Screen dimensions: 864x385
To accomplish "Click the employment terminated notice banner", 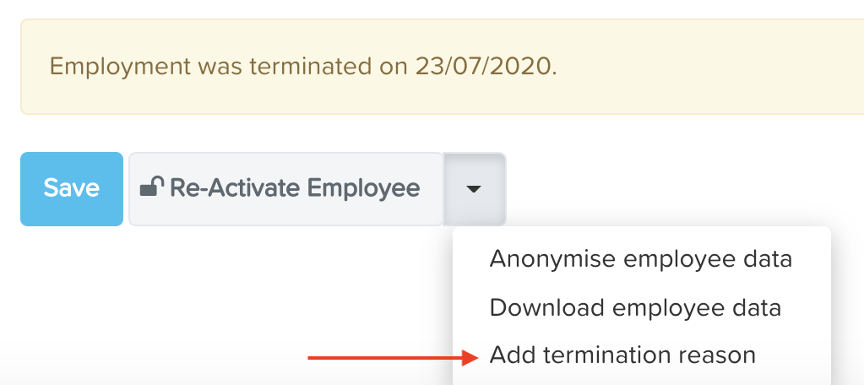I will 442,67.
